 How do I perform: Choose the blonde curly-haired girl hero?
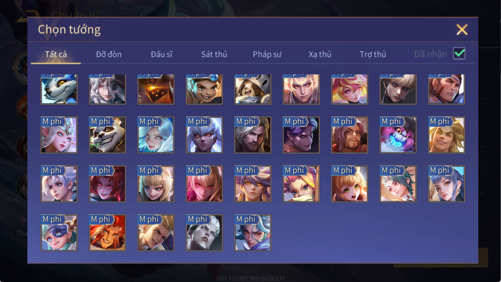[349, 184]
